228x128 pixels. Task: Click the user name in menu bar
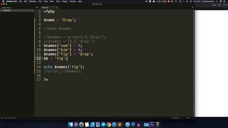[208, 1]
